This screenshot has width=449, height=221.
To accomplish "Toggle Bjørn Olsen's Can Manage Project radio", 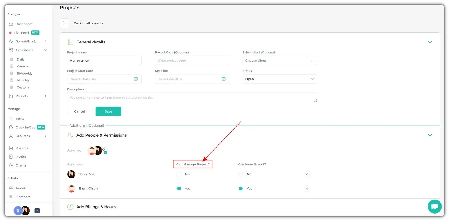I will click(179, 189).
